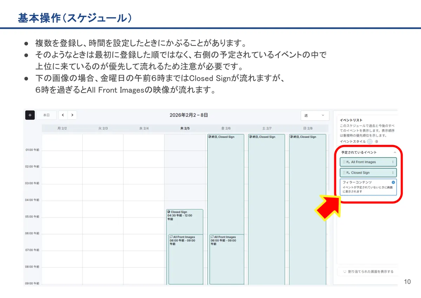Click the drag handle on Closed Sign

coord(344,173)
